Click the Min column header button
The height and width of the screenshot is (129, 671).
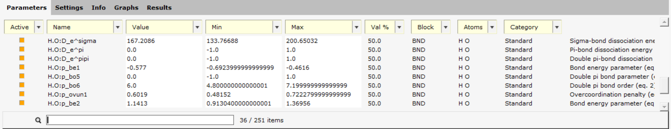pyautogui.click(x=239, y=27)
